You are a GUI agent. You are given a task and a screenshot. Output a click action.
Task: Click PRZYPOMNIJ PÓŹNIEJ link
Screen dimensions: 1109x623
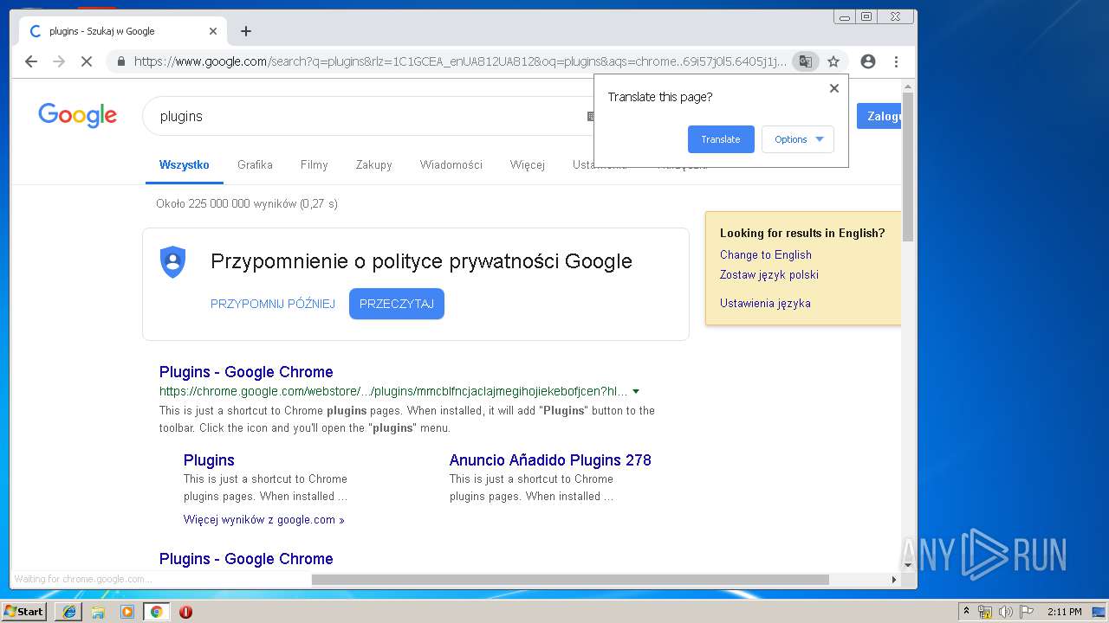point(272,304)
